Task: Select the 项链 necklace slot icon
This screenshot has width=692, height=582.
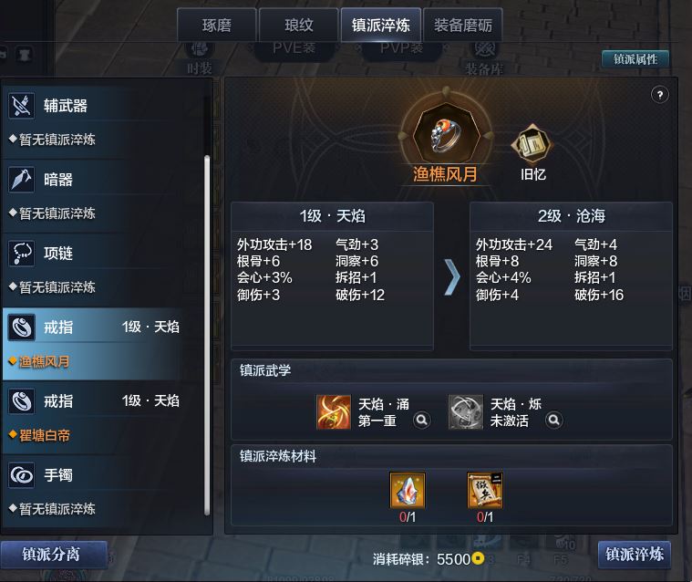Action: click(x=21, y=254)
